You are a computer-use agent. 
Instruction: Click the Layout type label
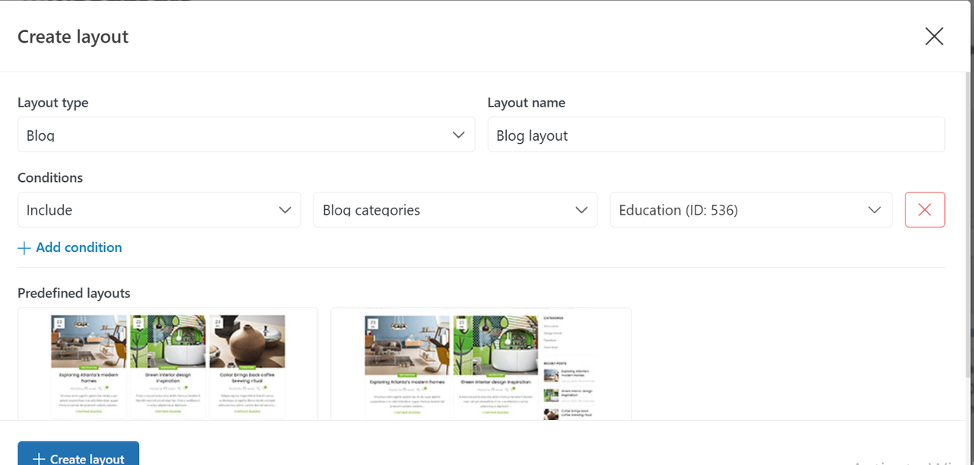53,103
